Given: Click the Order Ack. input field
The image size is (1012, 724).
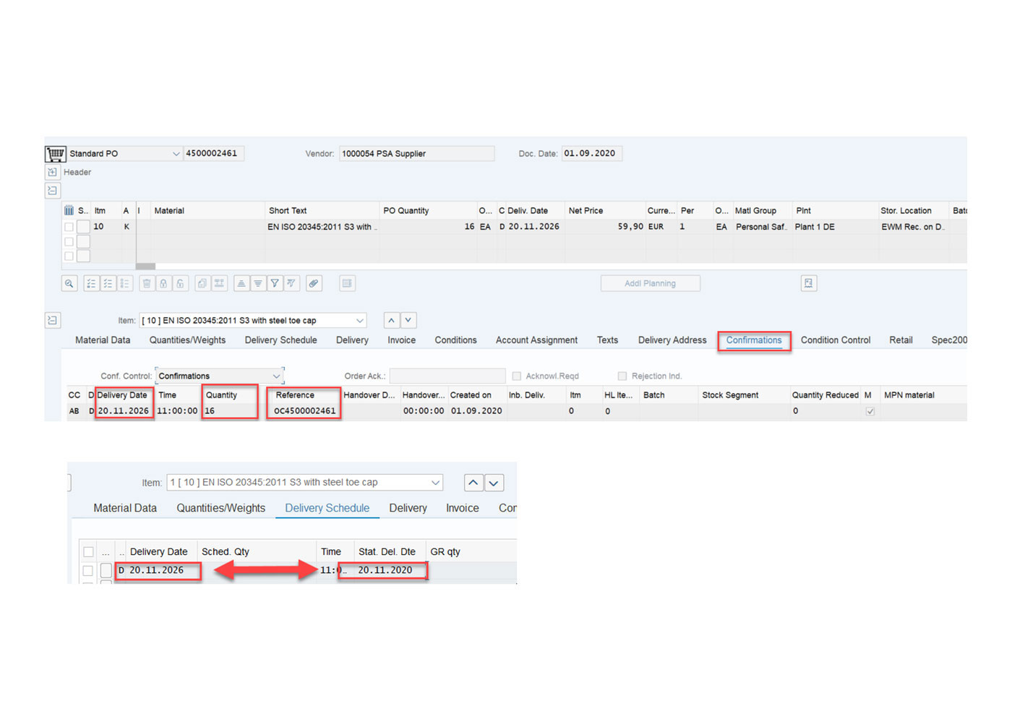Looking at the screenshot, I should (447, 376).
